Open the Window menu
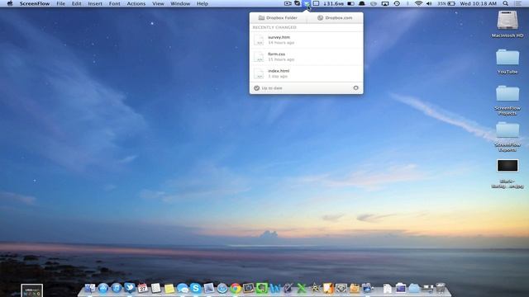 [180, 3]
